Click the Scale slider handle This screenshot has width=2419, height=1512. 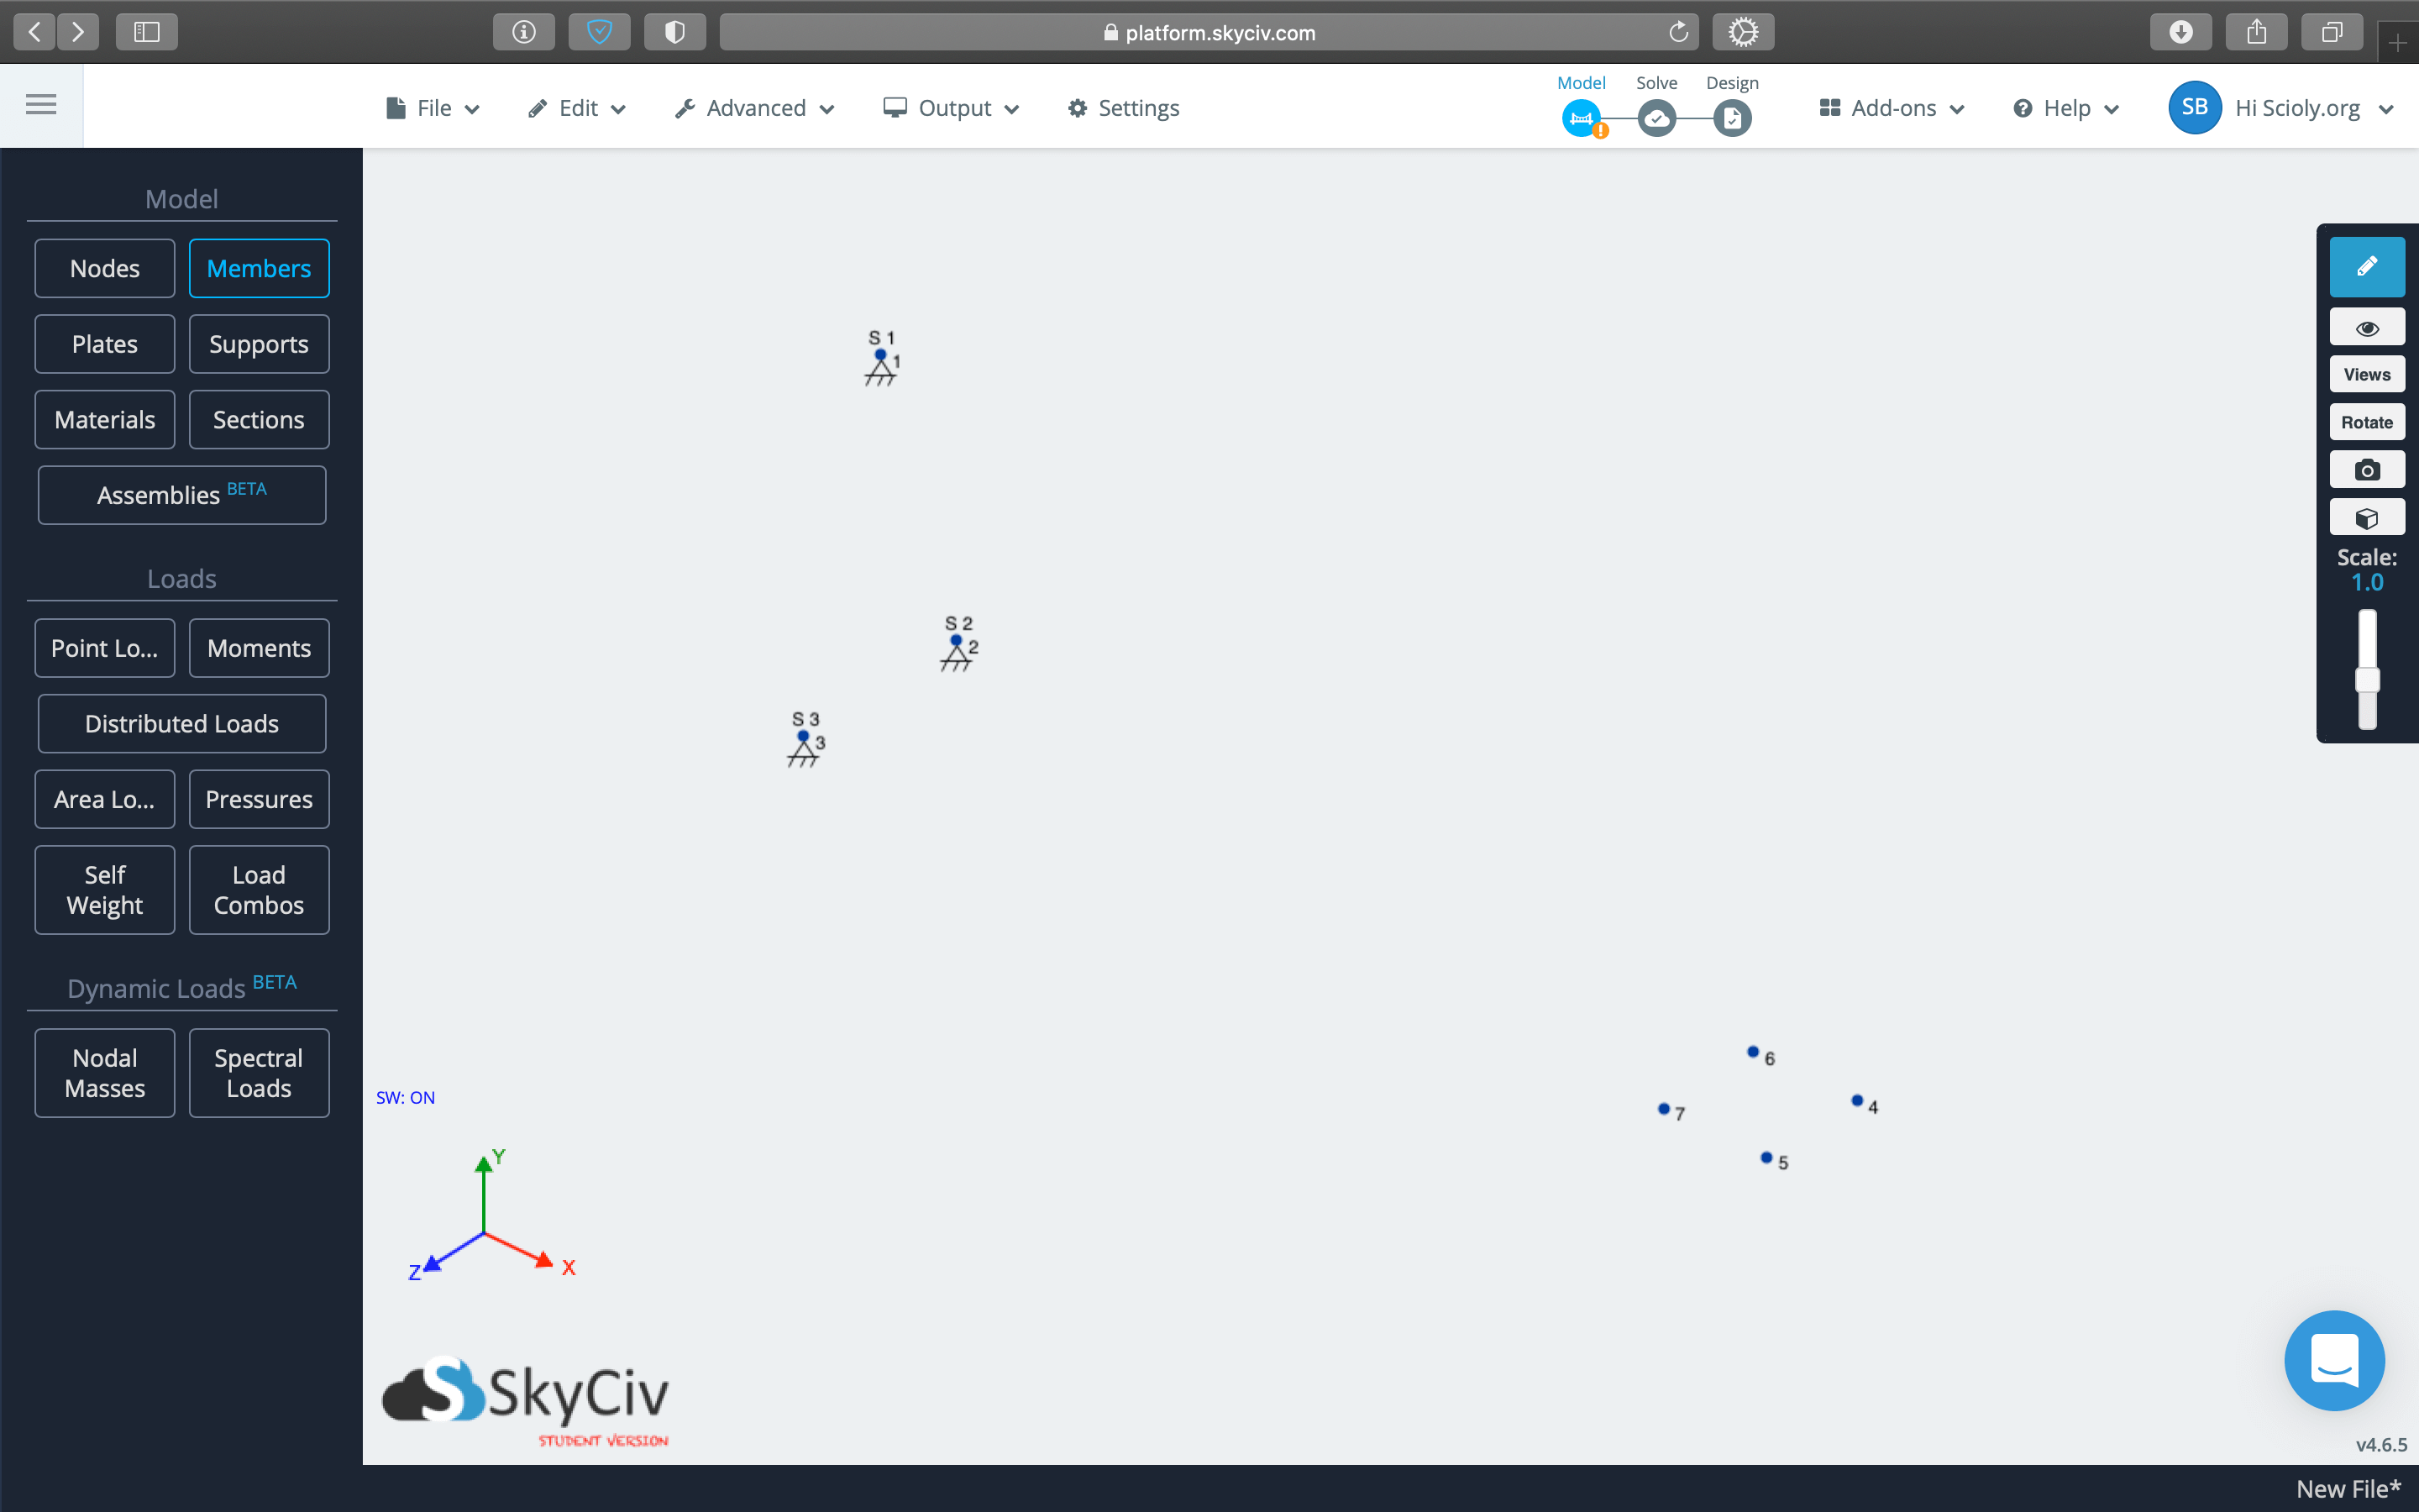2366,681
